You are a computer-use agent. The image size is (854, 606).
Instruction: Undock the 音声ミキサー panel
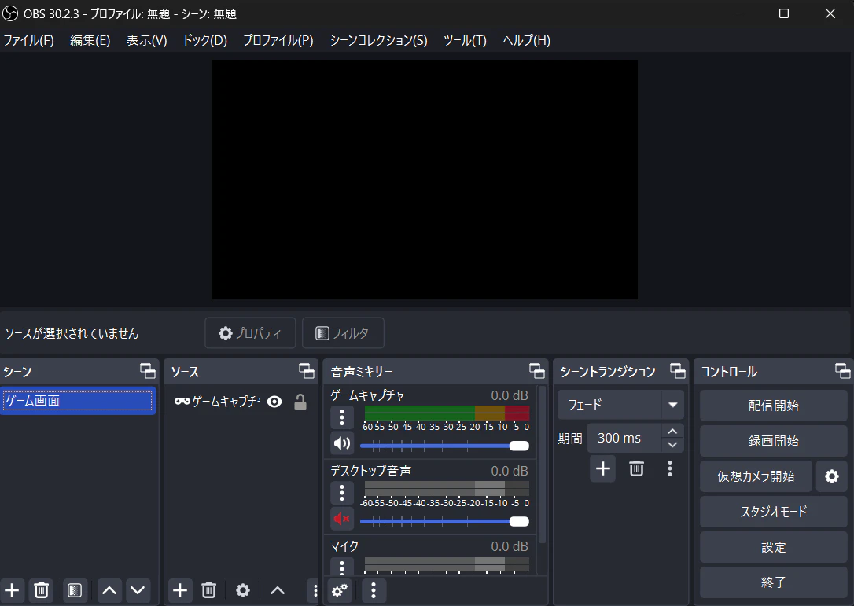[x=537, y=371]
